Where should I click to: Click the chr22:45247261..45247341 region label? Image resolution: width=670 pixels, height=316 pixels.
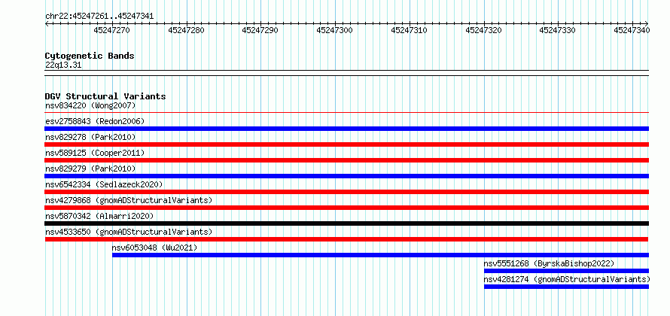point(99,17)
